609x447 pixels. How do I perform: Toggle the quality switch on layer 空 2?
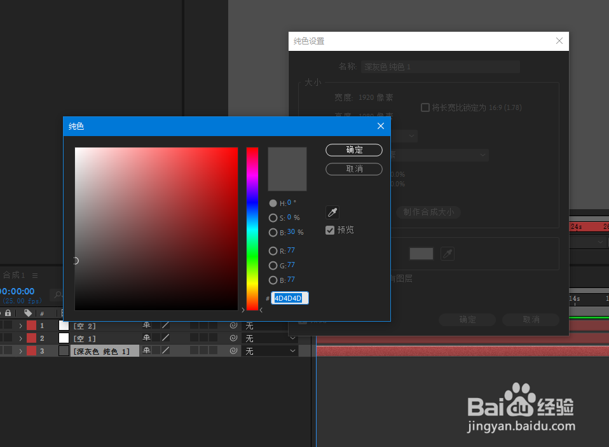(x=166, y=326)
